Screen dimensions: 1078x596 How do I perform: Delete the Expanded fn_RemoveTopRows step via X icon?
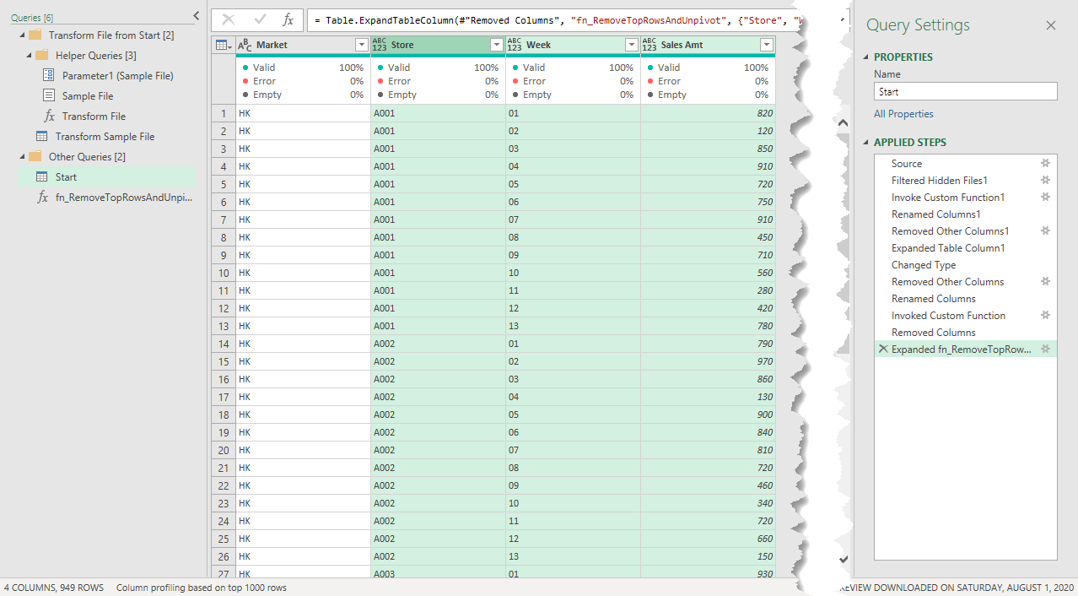pos(883,349)
